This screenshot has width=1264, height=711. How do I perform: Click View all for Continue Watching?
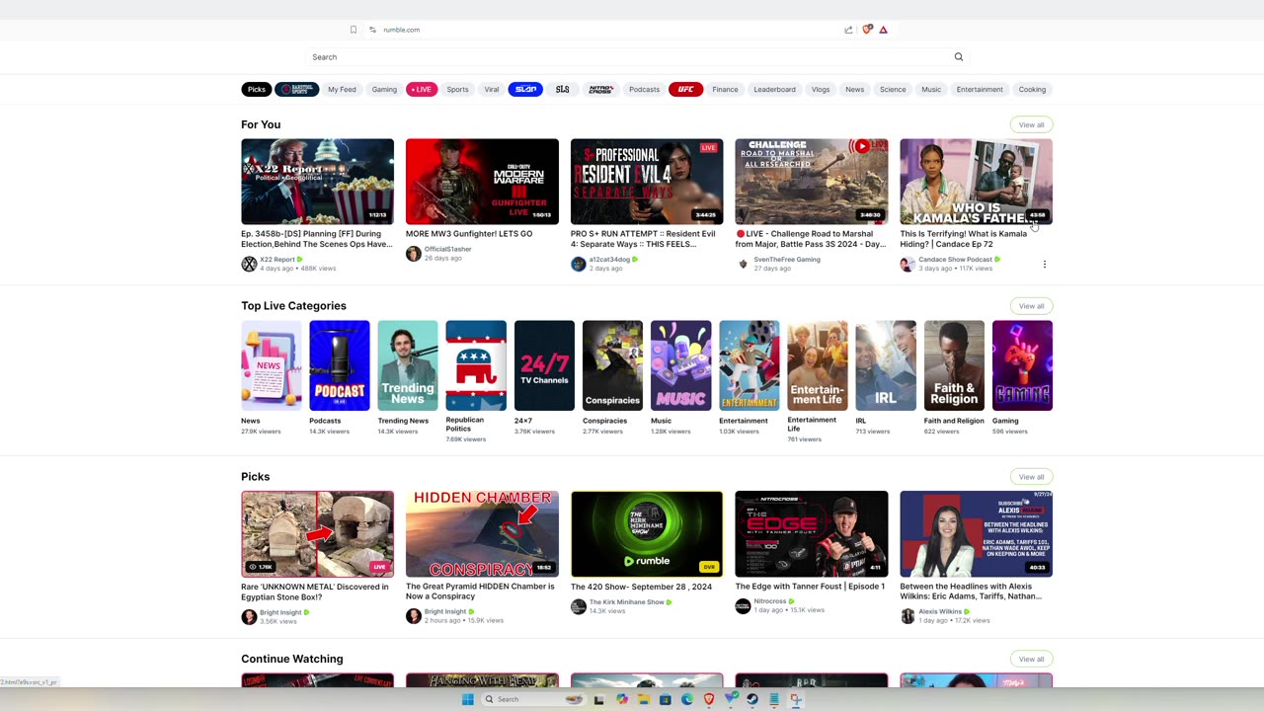click(x=1031, y=659)
